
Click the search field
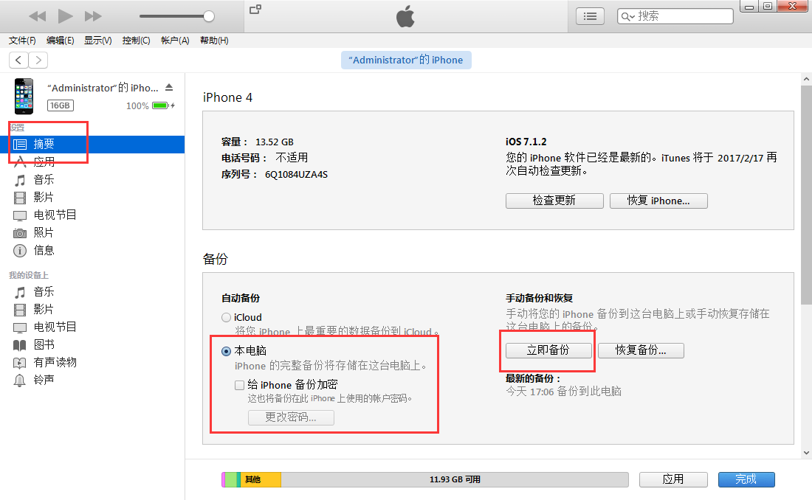(675, 16)
